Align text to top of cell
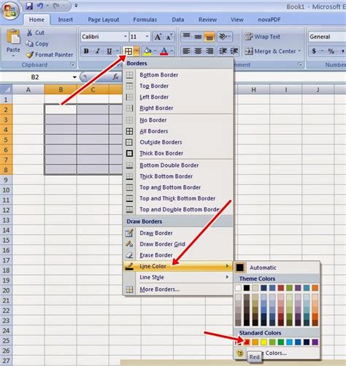This screenshot has height=366, width=346. click(186, 37)
